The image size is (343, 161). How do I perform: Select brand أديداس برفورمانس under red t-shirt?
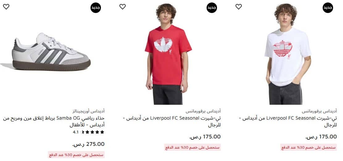203,111
